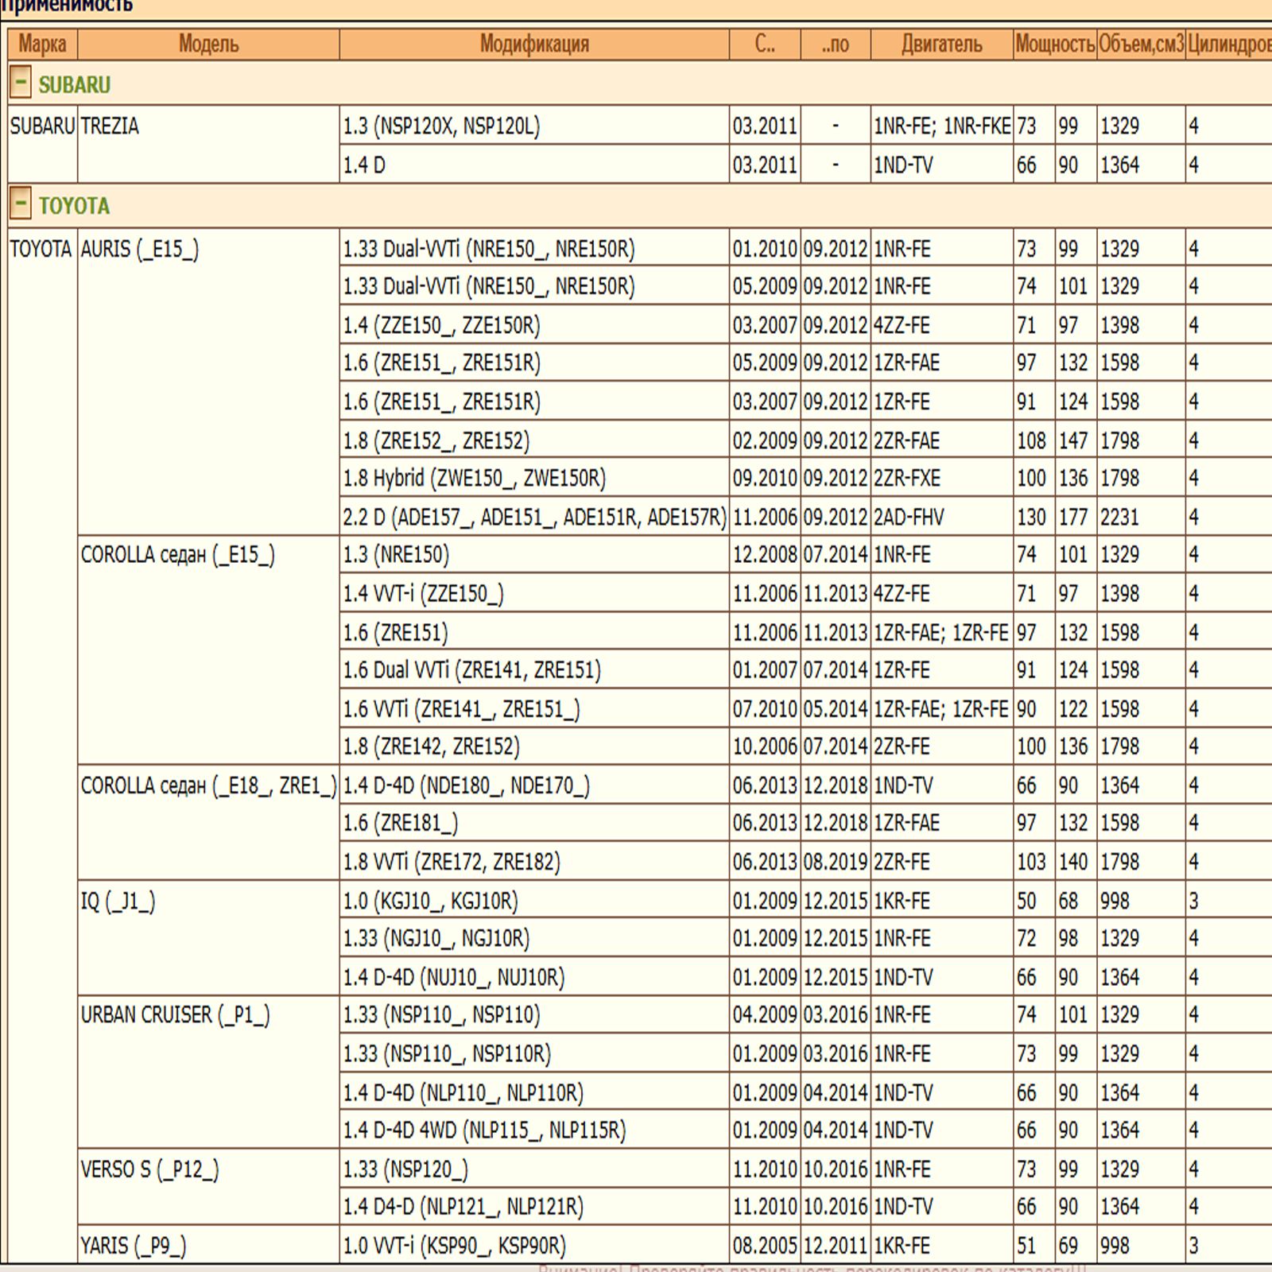The image size is (1272, 1272).
Task: Select the YARIS (_P9_) model cell
Action: (134, 1245)
